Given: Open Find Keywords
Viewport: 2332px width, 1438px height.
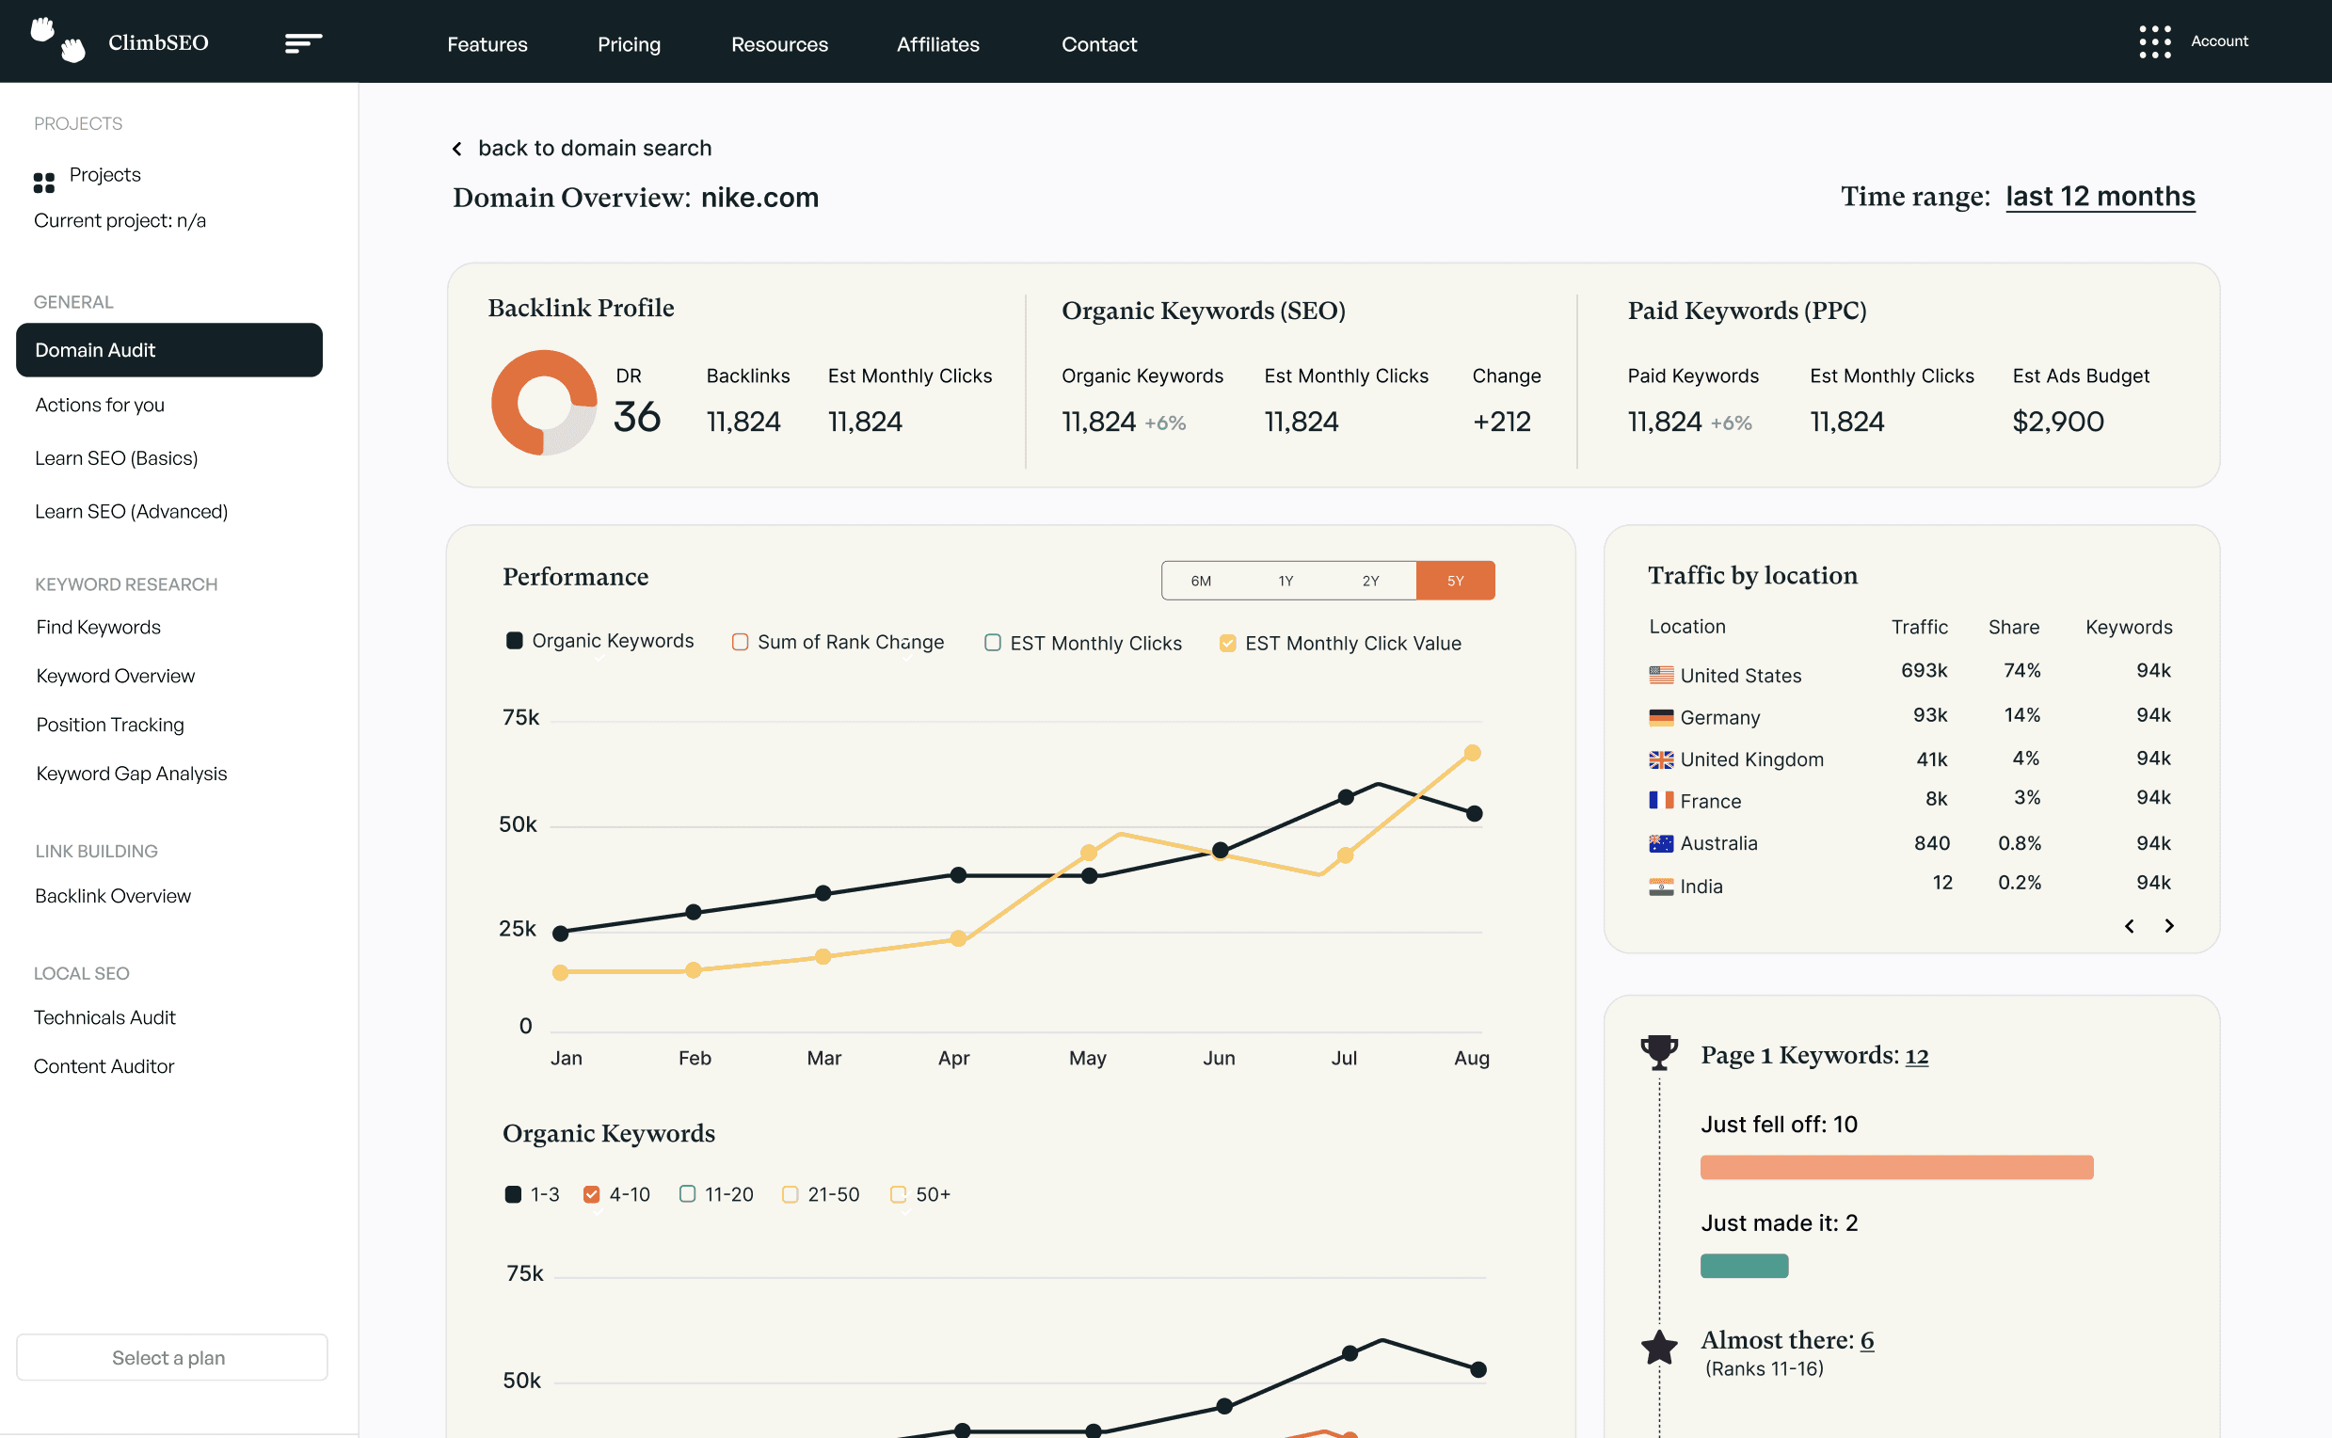Looking at the screenshot, I should (98, 627).
